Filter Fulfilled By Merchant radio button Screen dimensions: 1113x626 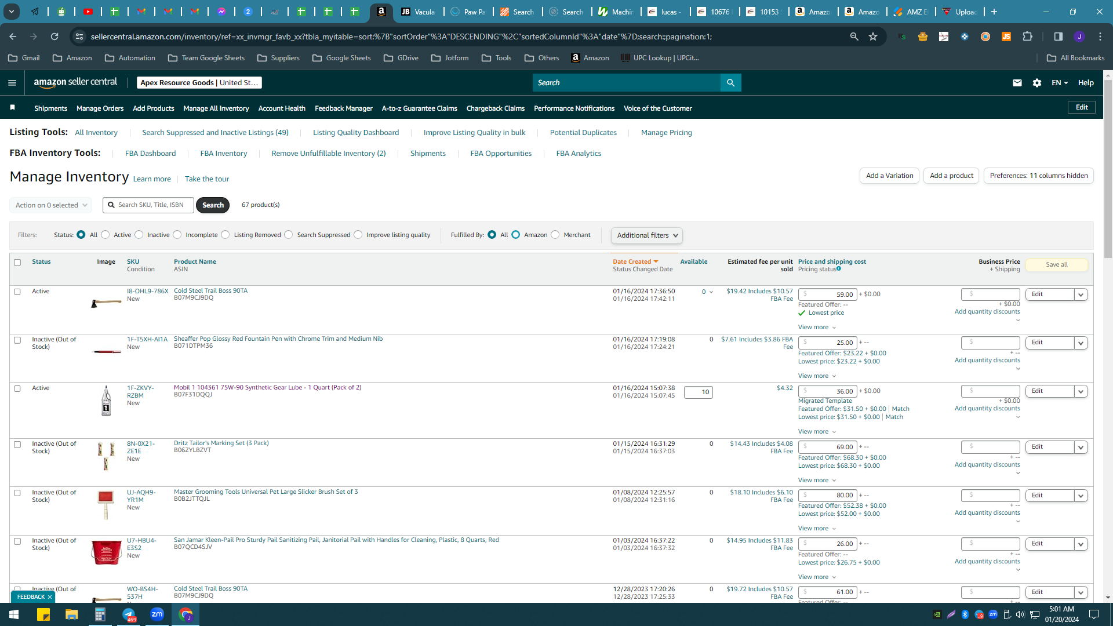[555, 235]
